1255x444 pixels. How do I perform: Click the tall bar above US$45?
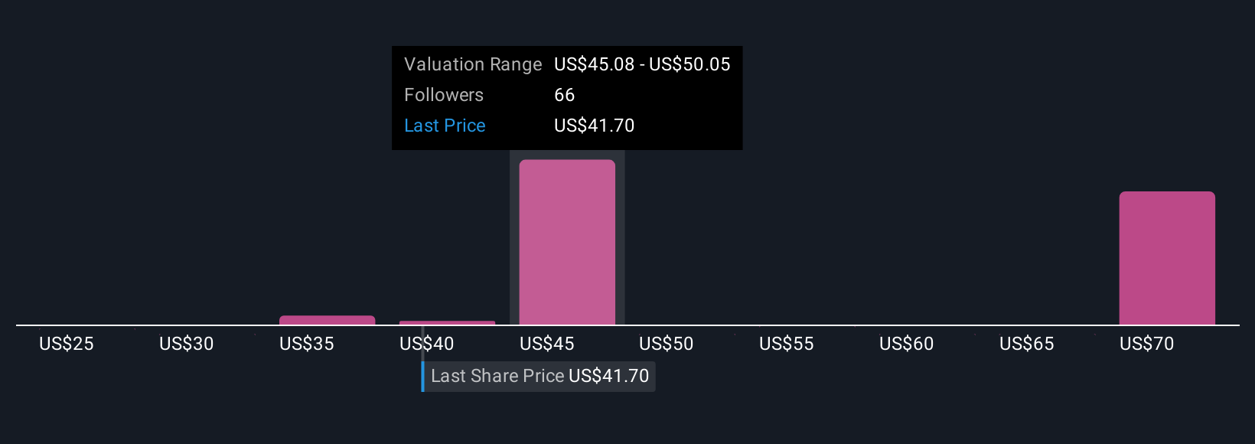click(567, 242)
